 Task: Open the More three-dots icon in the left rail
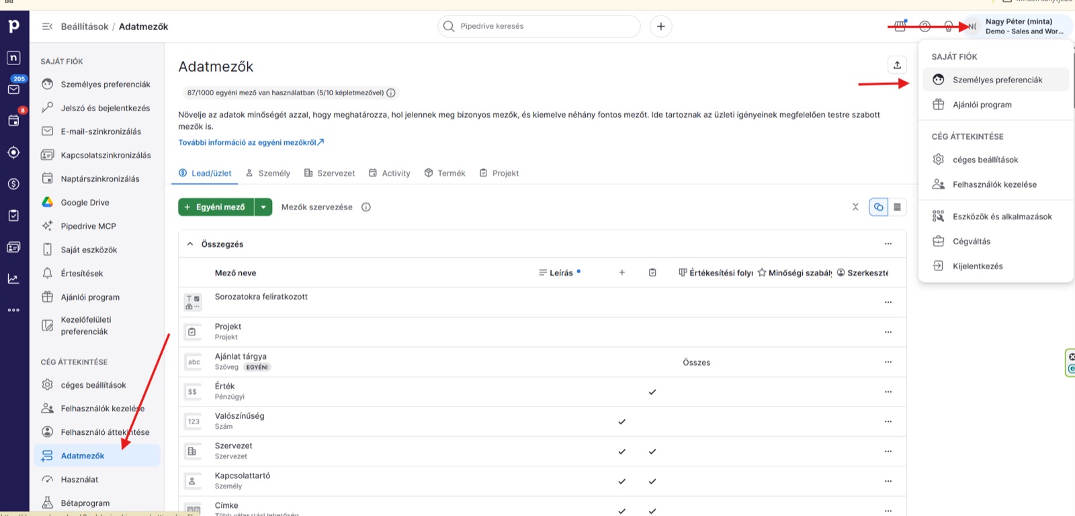[13, 310]
